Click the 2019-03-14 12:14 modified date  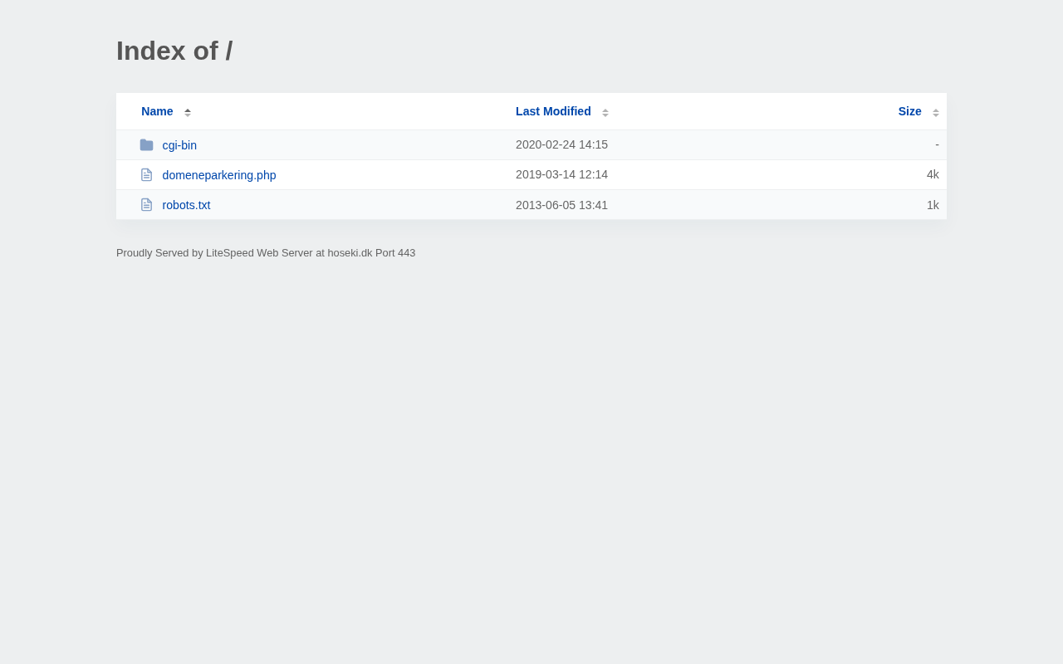561,174
